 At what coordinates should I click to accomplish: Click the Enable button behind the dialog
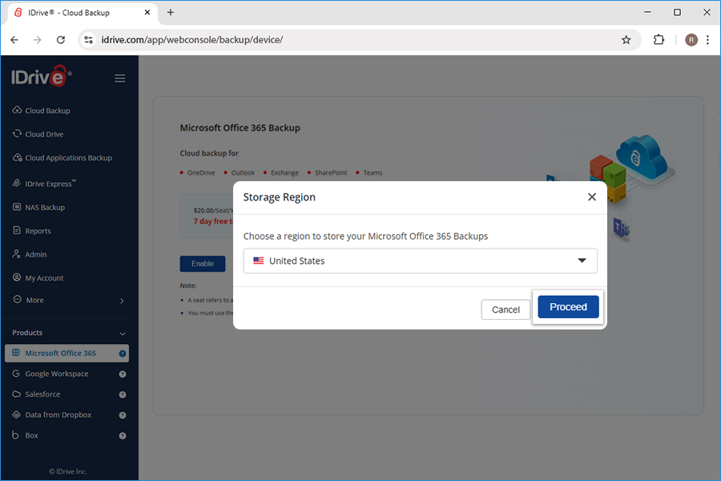[203, 264]
